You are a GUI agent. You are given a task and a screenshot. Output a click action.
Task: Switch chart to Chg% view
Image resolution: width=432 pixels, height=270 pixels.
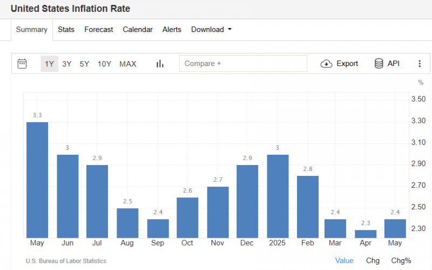click(401, 261)
